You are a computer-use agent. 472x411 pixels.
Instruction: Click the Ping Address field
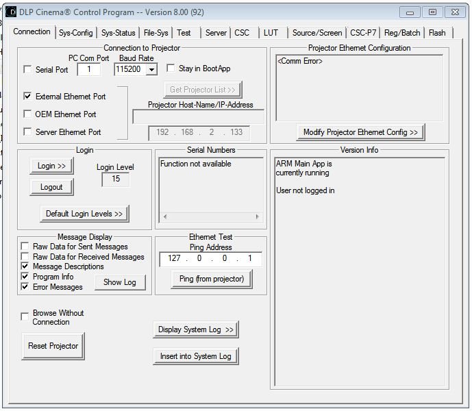(x=210, y=259)
